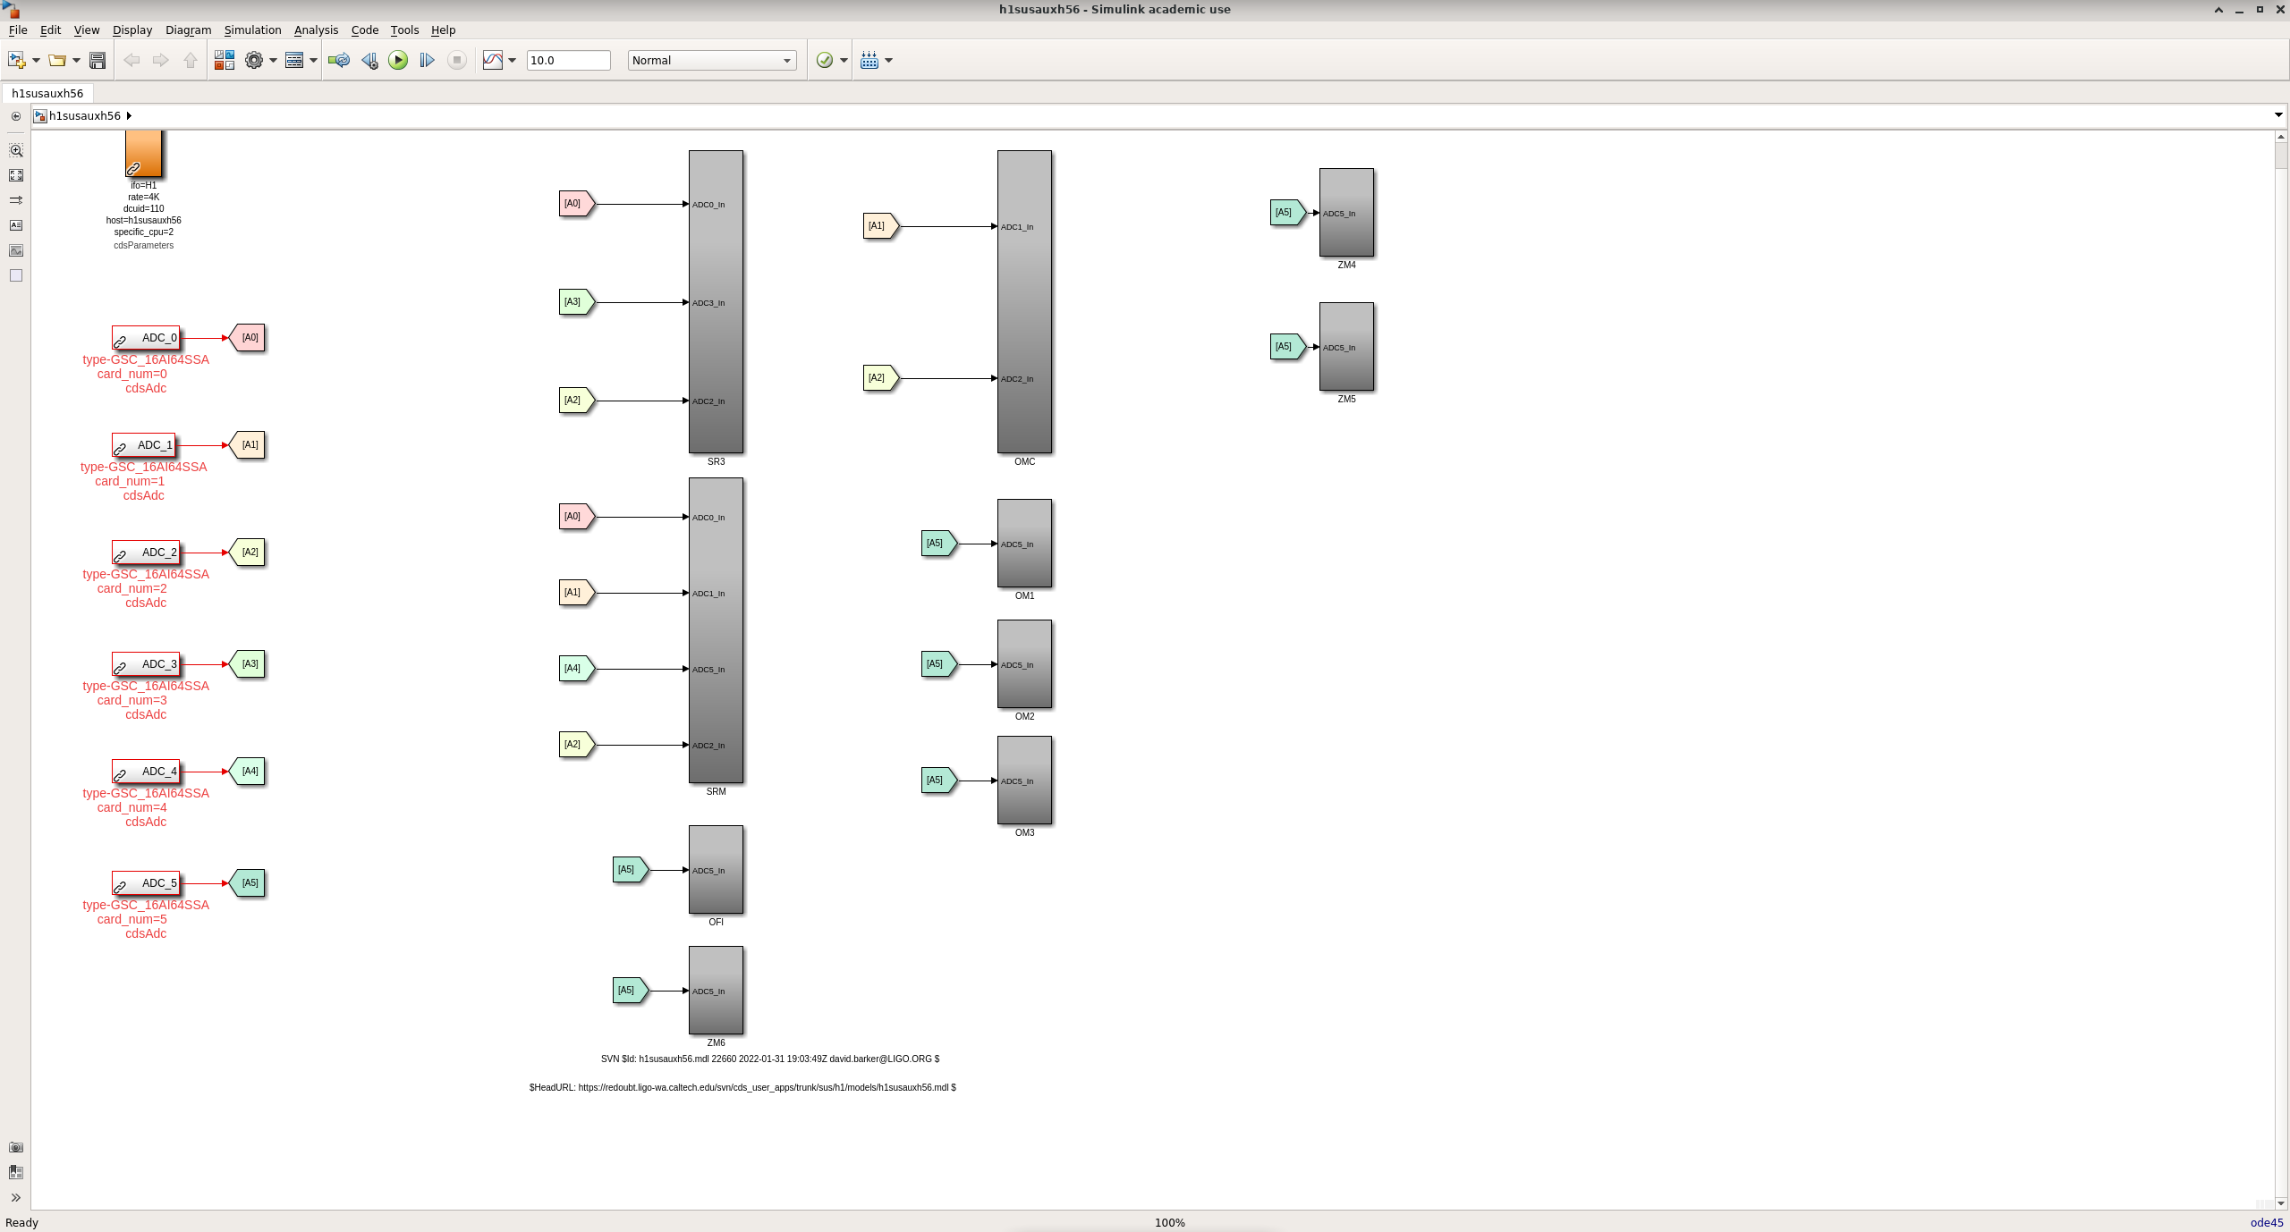Open the Model Explorer icon
This screenshot has height=1232, width=2290.
pyautogui.click(x=293, y=60)
